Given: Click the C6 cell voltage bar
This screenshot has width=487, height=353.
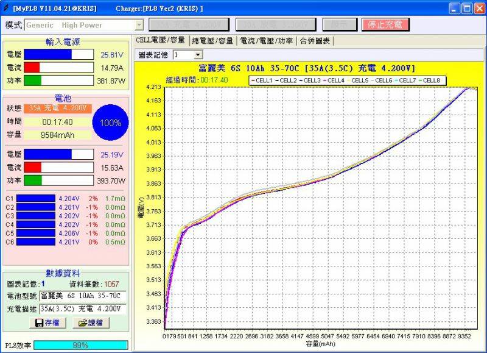Looking at the screenshot, I should (36, 242).
